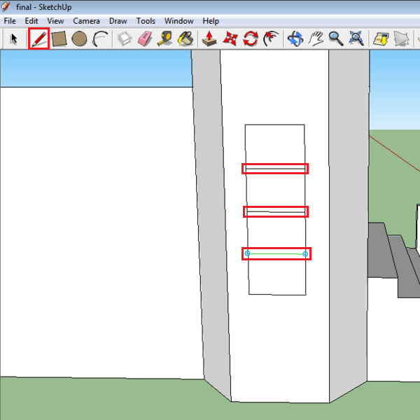Image resolution: width=420 pixels, height=420 pixels.
Task: Choose the Tape Measure tool
Action: 164,38
